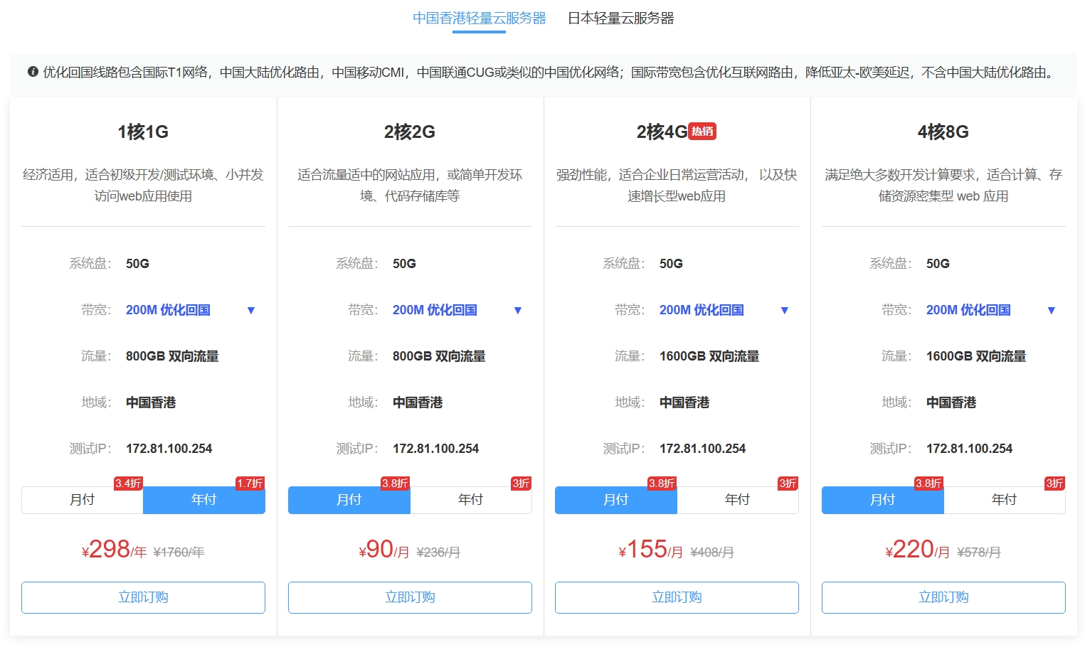
Task: Click the test IP 172.81.100.254 on 4核8G
Action: (x=969, y=448)
